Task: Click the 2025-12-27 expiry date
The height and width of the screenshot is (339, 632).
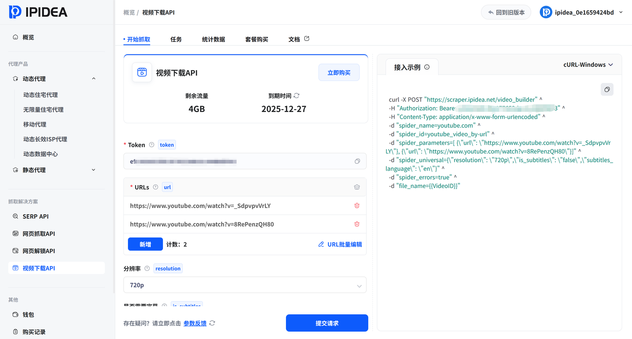Action: coord(284,109)
